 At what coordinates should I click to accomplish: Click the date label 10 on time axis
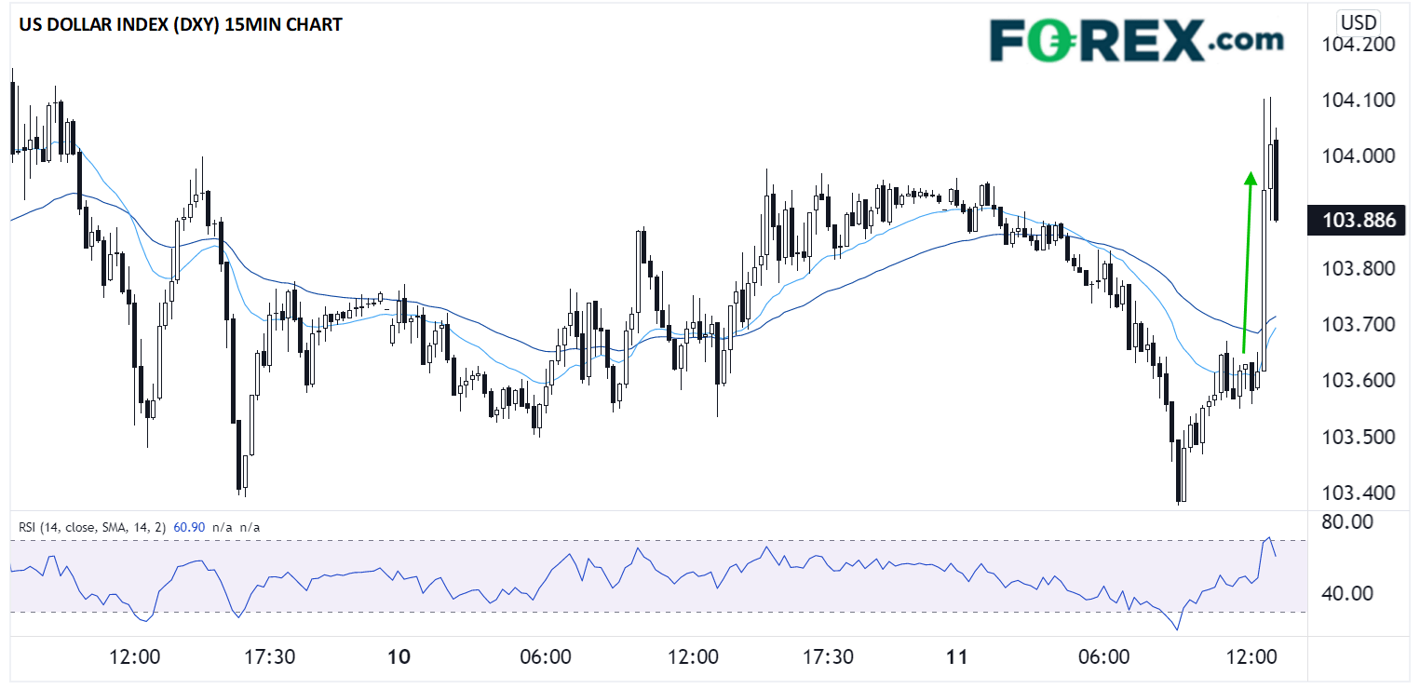399,657
